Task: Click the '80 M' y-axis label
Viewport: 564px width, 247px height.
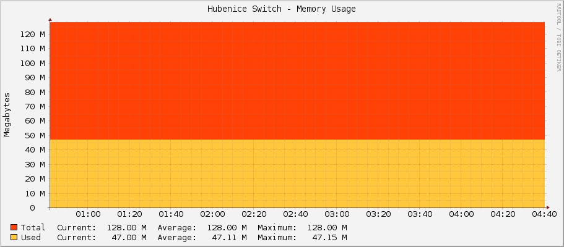Action: coord(35,92)
